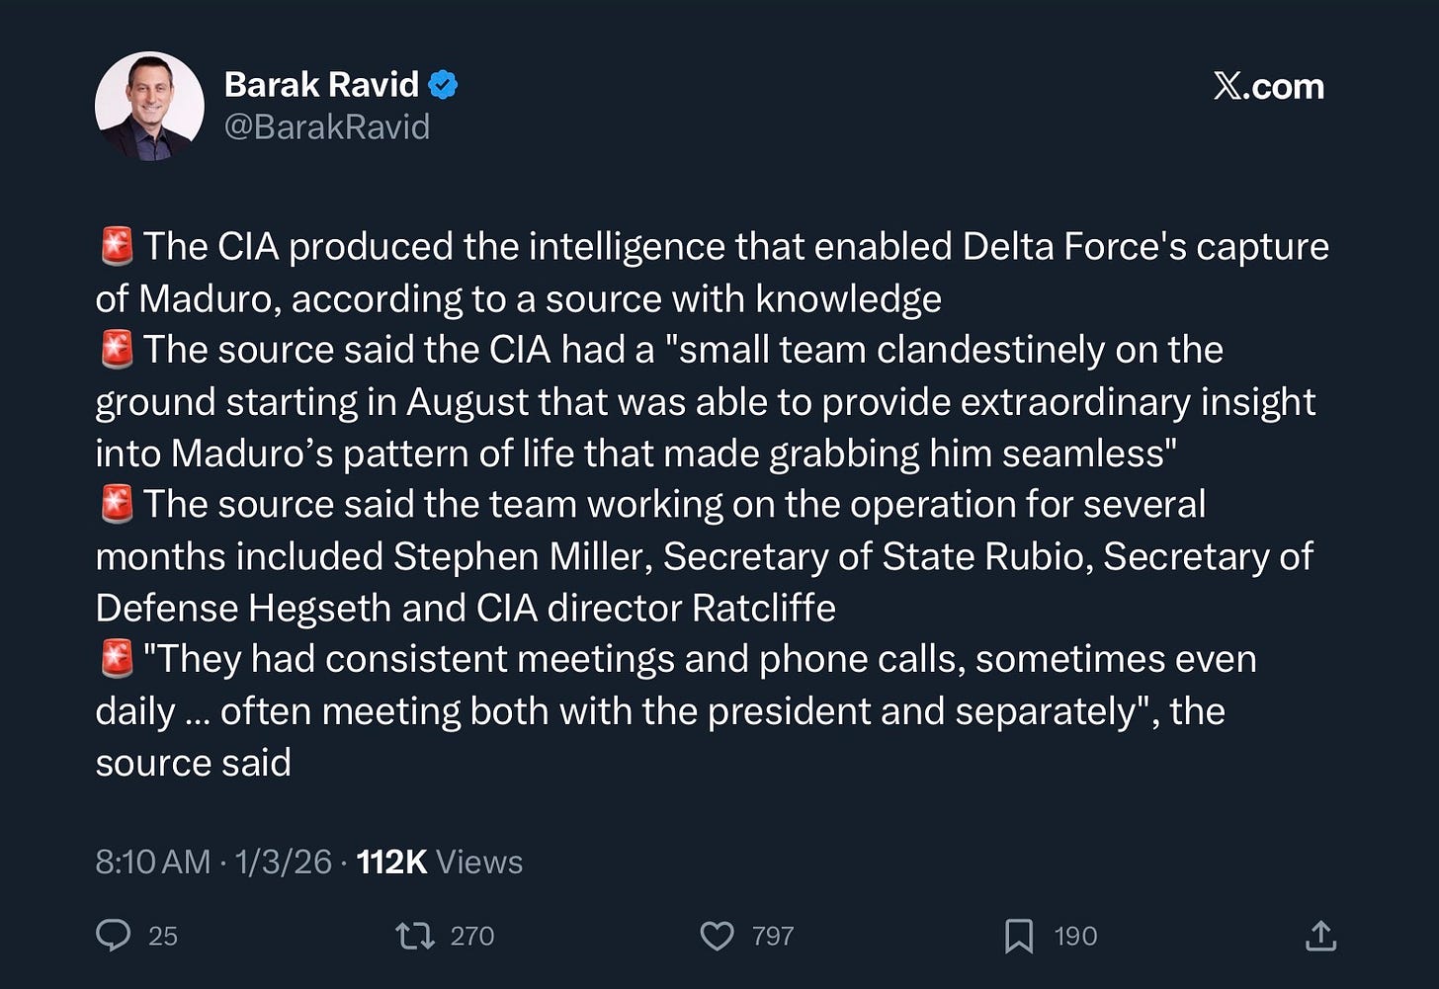Click the 797 likes count
Screen dimensions: 1439x989
tap(773, 936)
